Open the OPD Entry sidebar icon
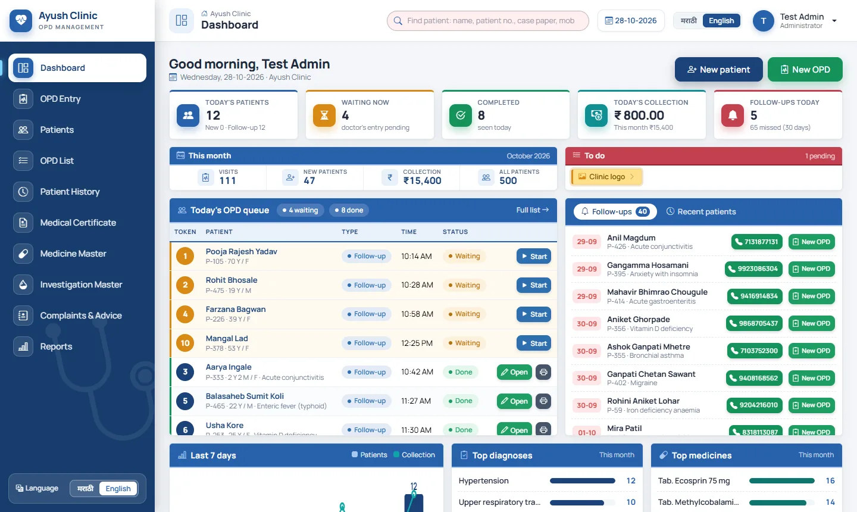Viewport: 857px width, 512px height. point(23,99)
